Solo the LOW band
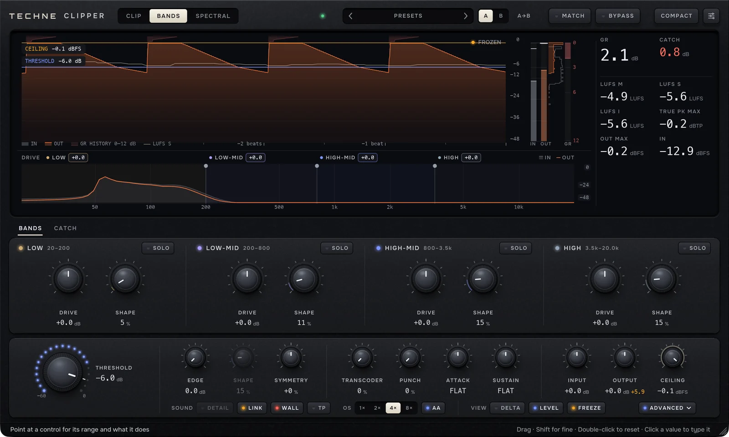 (x=158, y=248)
